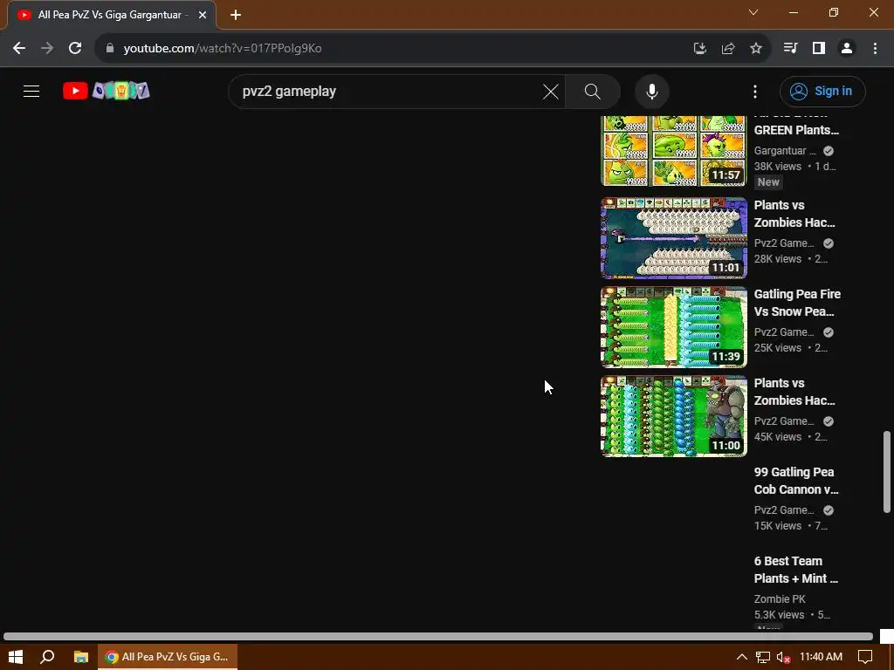
Task: Open the 11:01 Plants vs Zombies thumbnail
Action: tap(674, 238)
